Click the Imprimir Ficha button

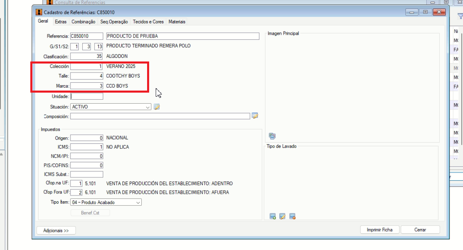(380, 230)
